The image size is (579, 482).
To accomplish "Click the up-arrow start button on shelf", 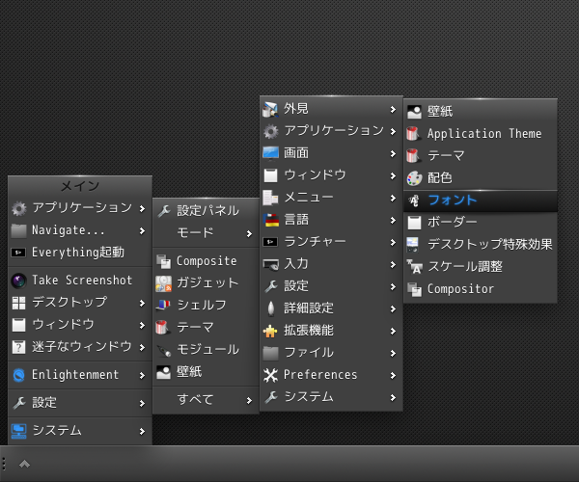I will (24, 464).
